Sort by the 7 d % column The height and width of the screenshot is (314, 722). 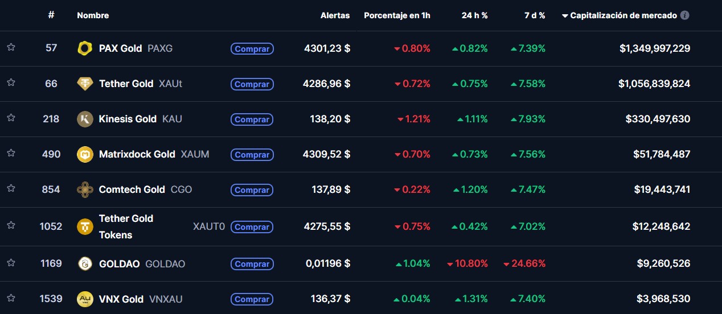pyautogui.click(x=535, y=15)
